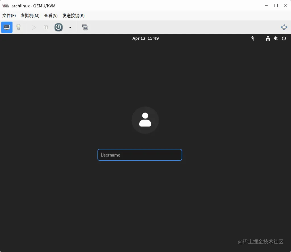291x252 pixels.
Task: Open the virtual machine details view (lightbulb icon)
Action: (x=19, y=27)
